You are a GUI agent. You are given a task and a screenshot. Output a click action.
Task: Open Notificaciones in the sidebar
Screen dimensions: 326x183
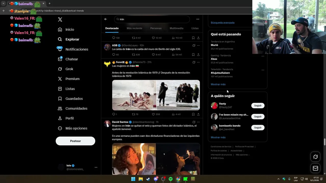pos(73,49)
